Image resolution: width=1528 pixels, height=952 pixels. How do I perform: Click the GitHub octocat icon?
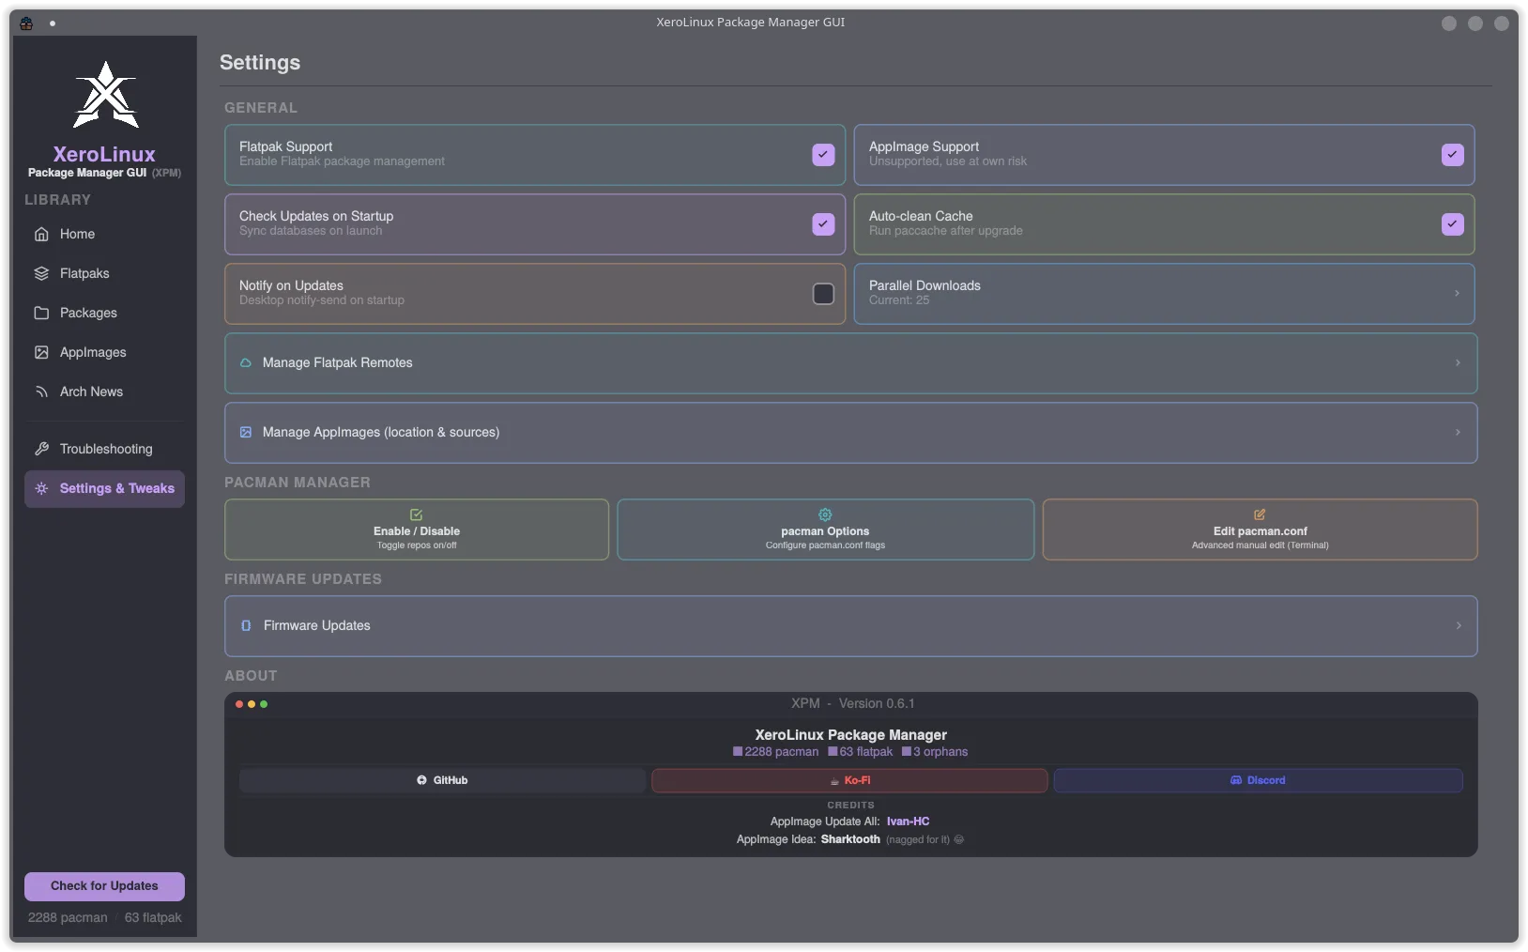point(421,780)
